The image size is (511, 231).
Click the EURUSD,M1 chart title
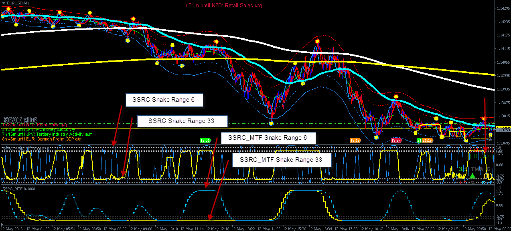tap(18, 3)
